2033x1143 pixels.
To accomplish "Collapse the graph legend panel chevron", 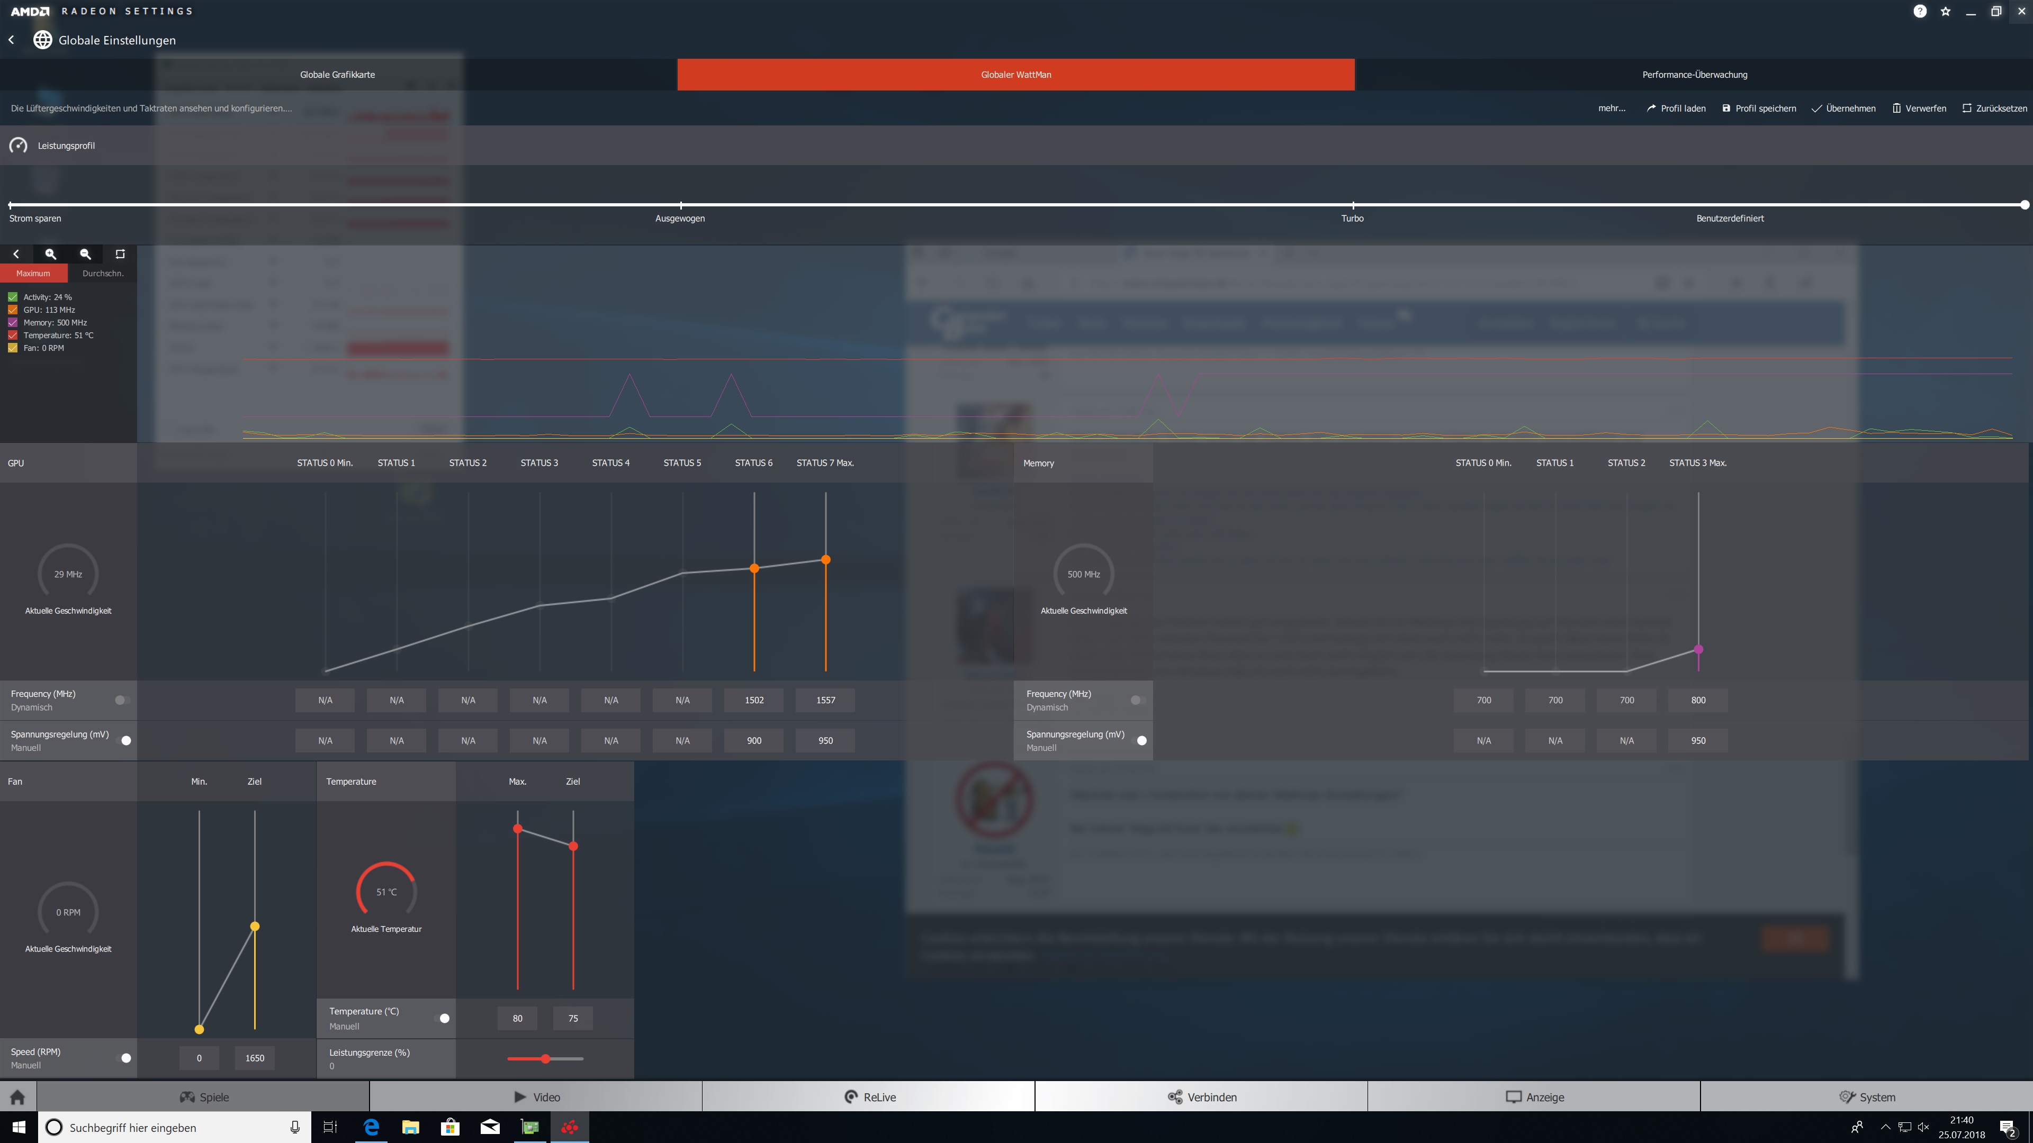I will tap(16, 254).
